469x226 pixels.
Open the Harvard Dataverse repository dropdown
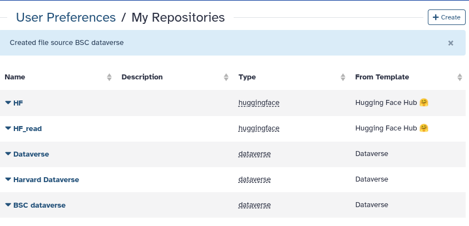(42, 180)
